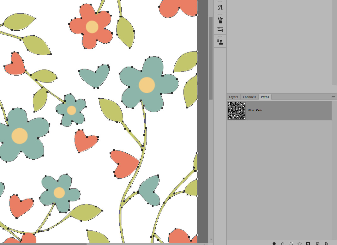Open the Brush Settings panel icon
This screenshot has height=245, width=337.
[x=220, y=29]
